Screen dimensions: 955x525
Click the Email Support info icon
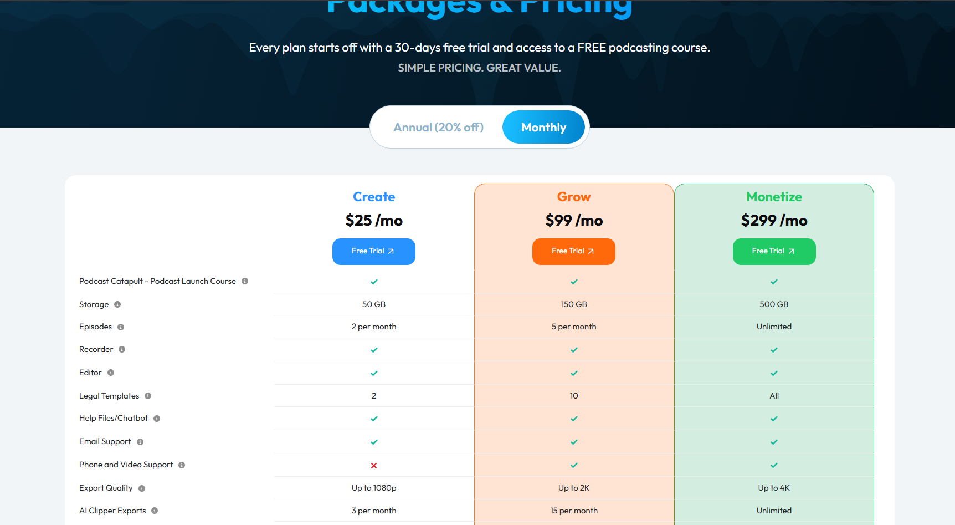tap(140, 442)
